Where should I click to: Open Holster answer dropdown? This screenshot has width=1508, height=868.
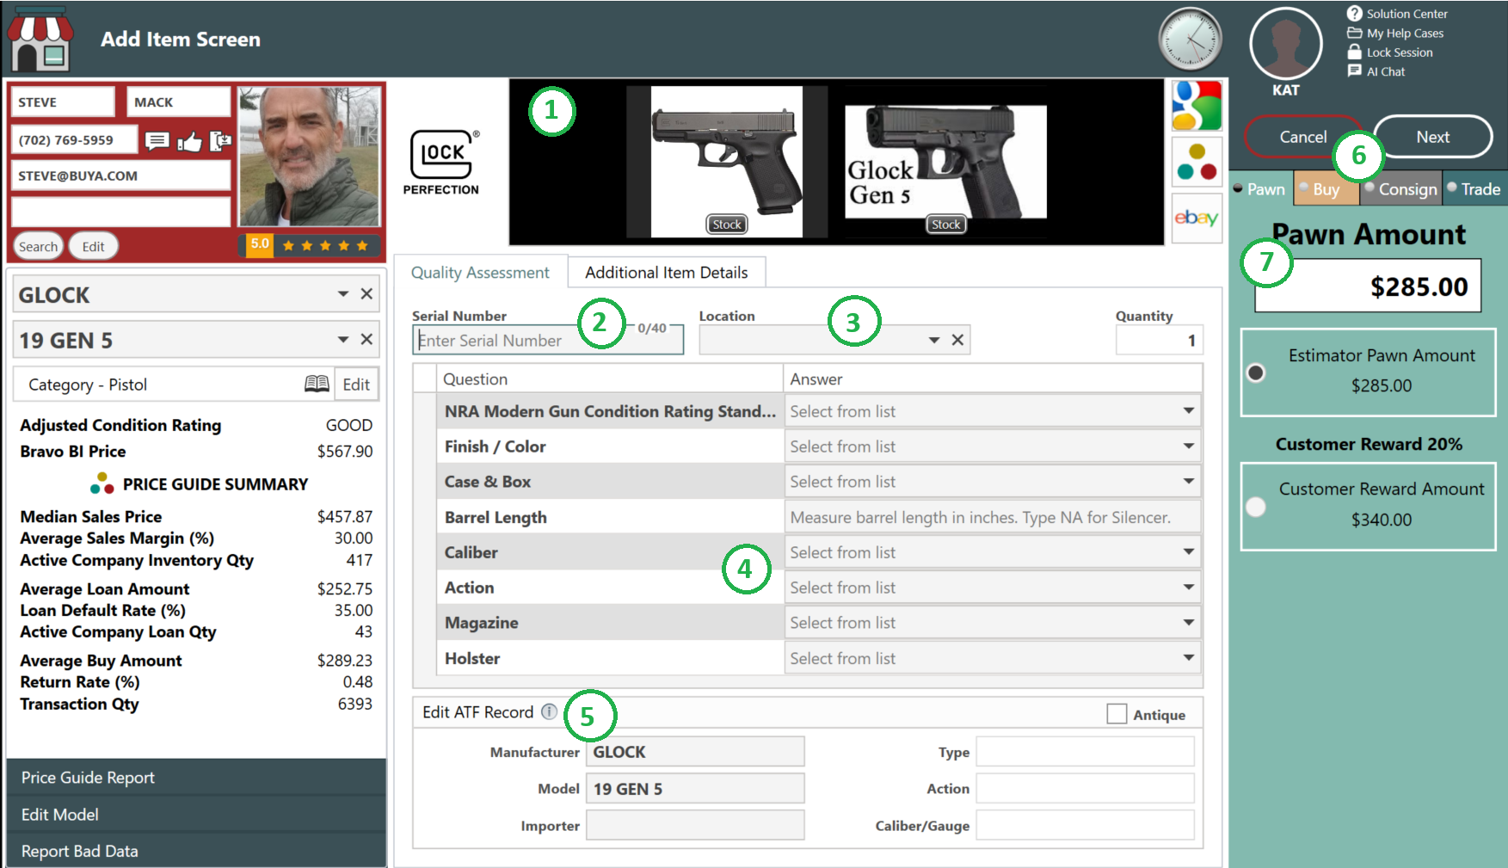click(x=993, y=658)
